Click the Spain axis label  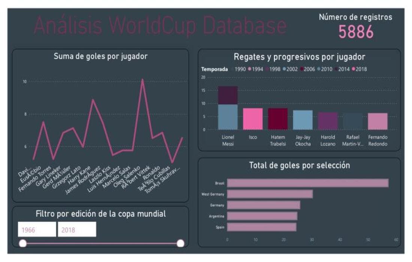[220, 227]
